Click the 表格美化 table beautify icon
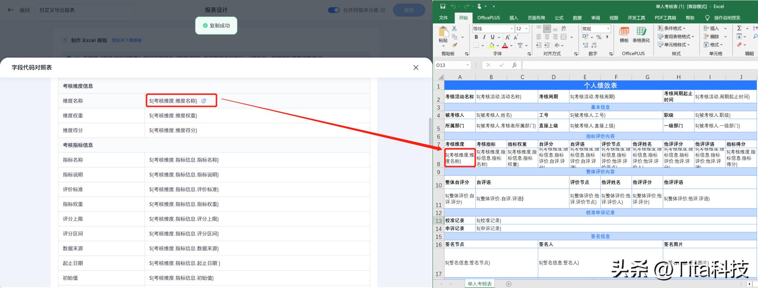The width and height of the screenshot is (758, 288). coord(641,35)
